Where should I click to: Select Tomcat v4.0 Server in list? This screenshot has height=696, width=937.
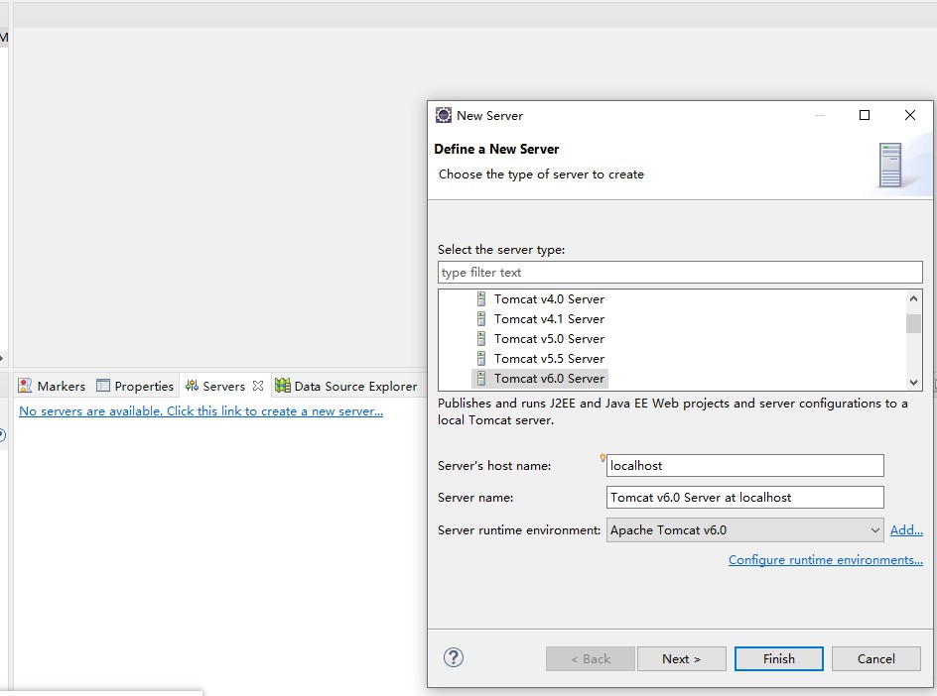pyautogui.click(x=549, y=298)
